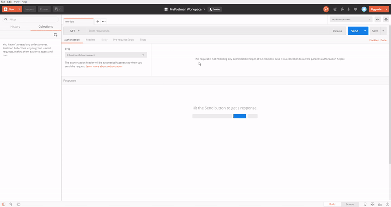This screenshot has height=207, width=391.
Task: Click the vertical scrollbar on right
Action: (x=390, y=94)
